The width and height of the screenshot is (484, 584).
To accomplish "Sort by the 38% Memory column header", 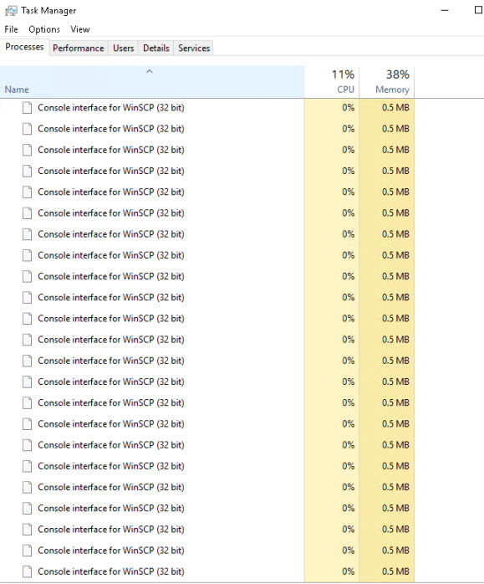I will tap(387, 82).
